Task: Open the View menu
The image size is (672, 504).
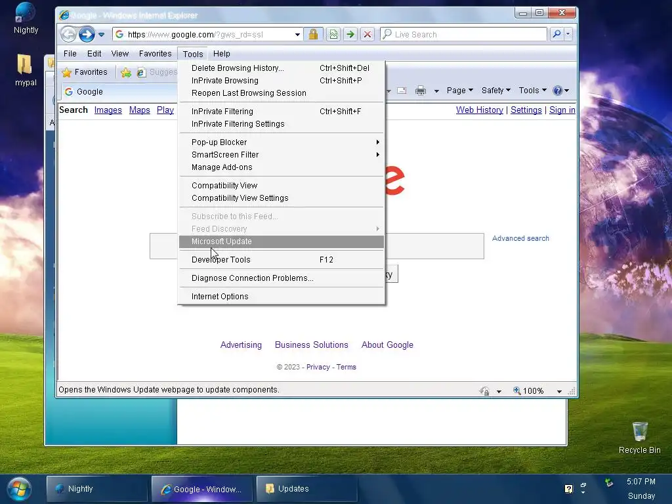Action: (x=119, y=54)
